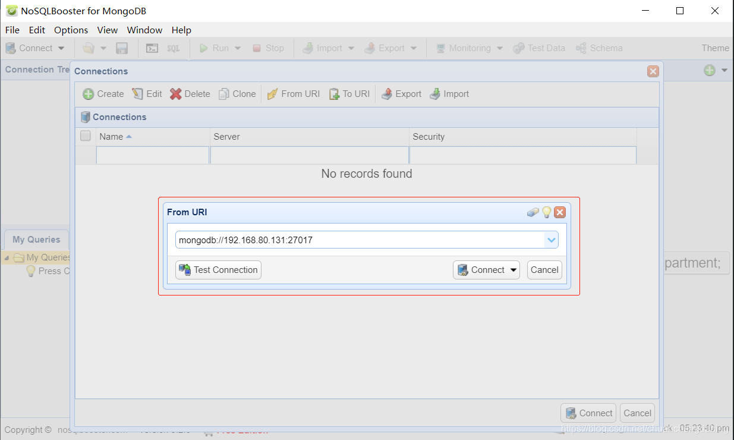Screen dimensions: 734x440
Task: Open Connect dropdown arrow in From URI dialog
Action: 514,270
